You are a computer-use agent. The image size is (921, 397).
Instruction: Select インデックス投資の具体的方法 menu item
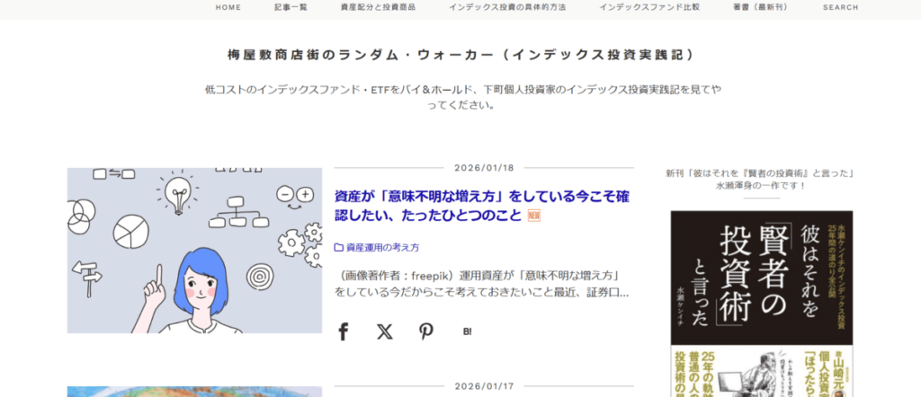tap(507, 7)
